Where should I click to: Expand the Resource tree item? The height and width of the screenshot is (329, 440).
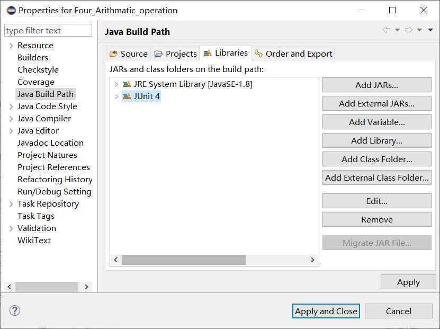11,46
